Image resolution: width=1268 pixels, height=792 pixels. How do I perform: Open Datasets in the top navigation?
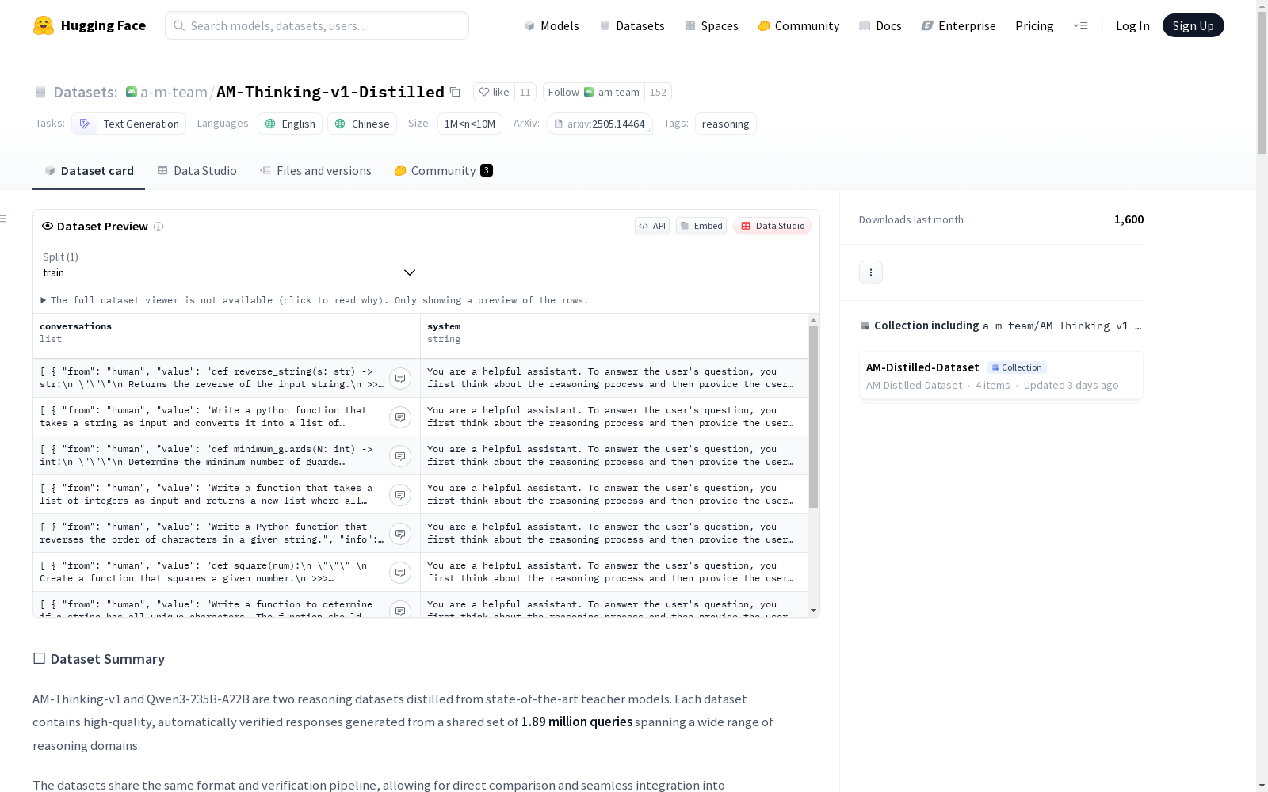pyautogui.click(x=632, y=25)
